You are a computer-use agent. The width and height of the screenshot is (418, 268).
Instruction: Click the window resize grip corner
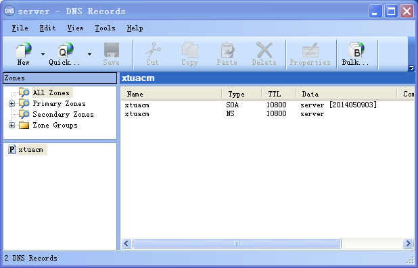pos(410,261)
